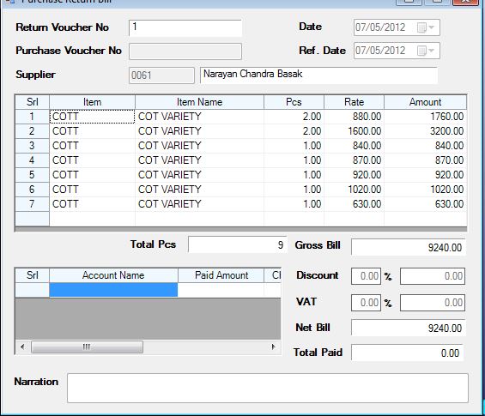Image resolution: width=485 pixels, height=416 pixels.
Task: Click the Amount column header
Action: (425, 102)
